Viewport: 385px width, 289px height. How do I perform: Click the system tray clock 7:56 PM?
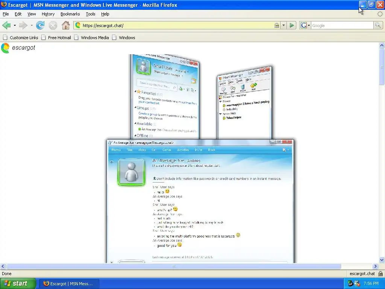[371, 283]
